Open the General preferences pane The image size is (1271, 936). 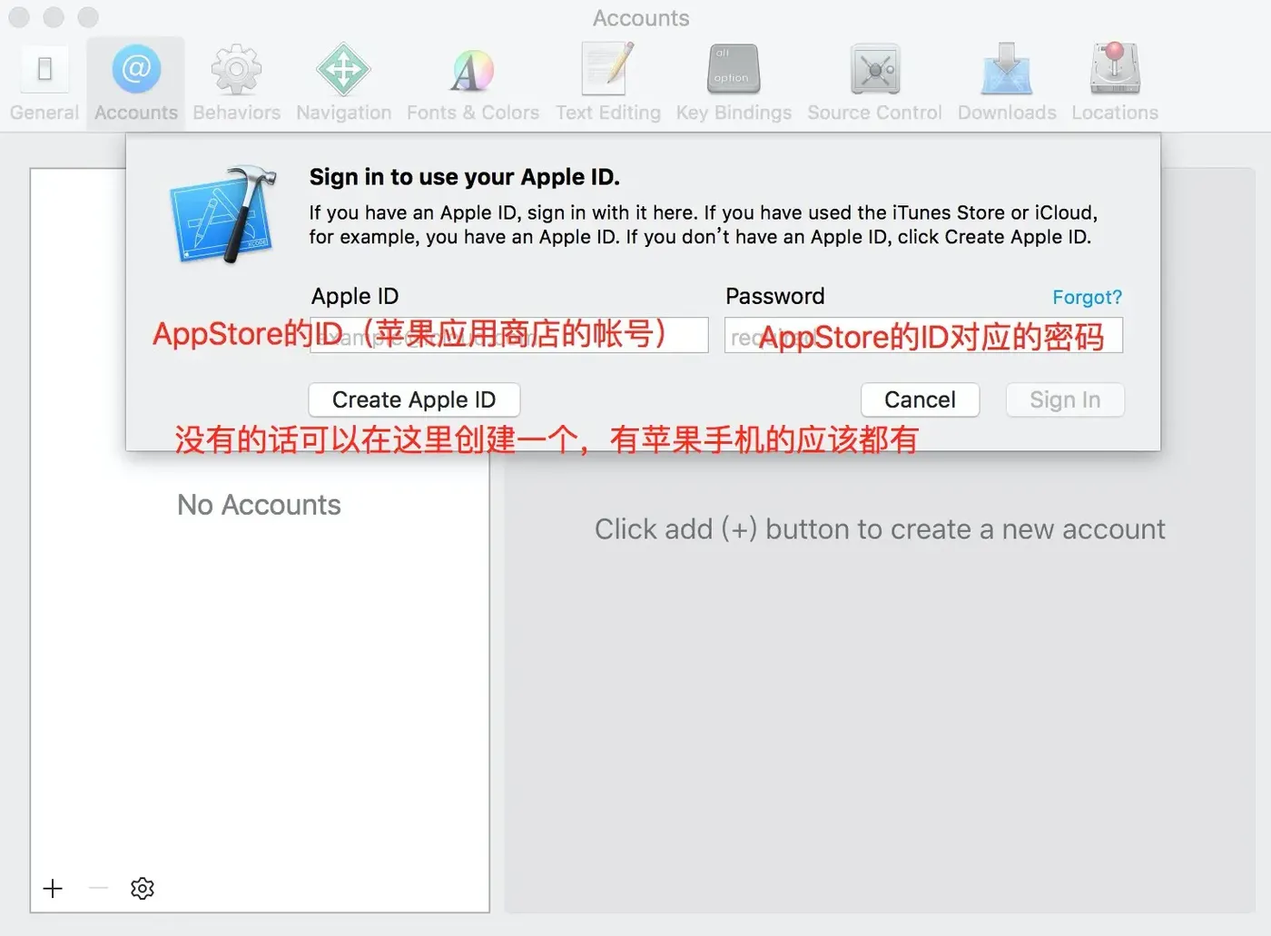[44, 84]
